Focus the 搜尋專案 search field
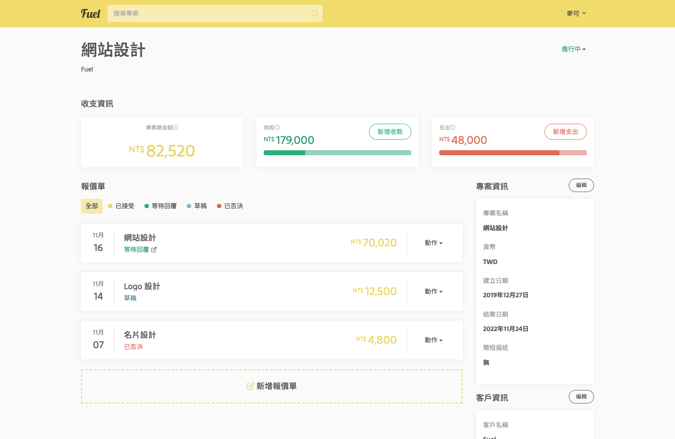The width and height of the screenshot is (675, 439). (x=215, y=13)
